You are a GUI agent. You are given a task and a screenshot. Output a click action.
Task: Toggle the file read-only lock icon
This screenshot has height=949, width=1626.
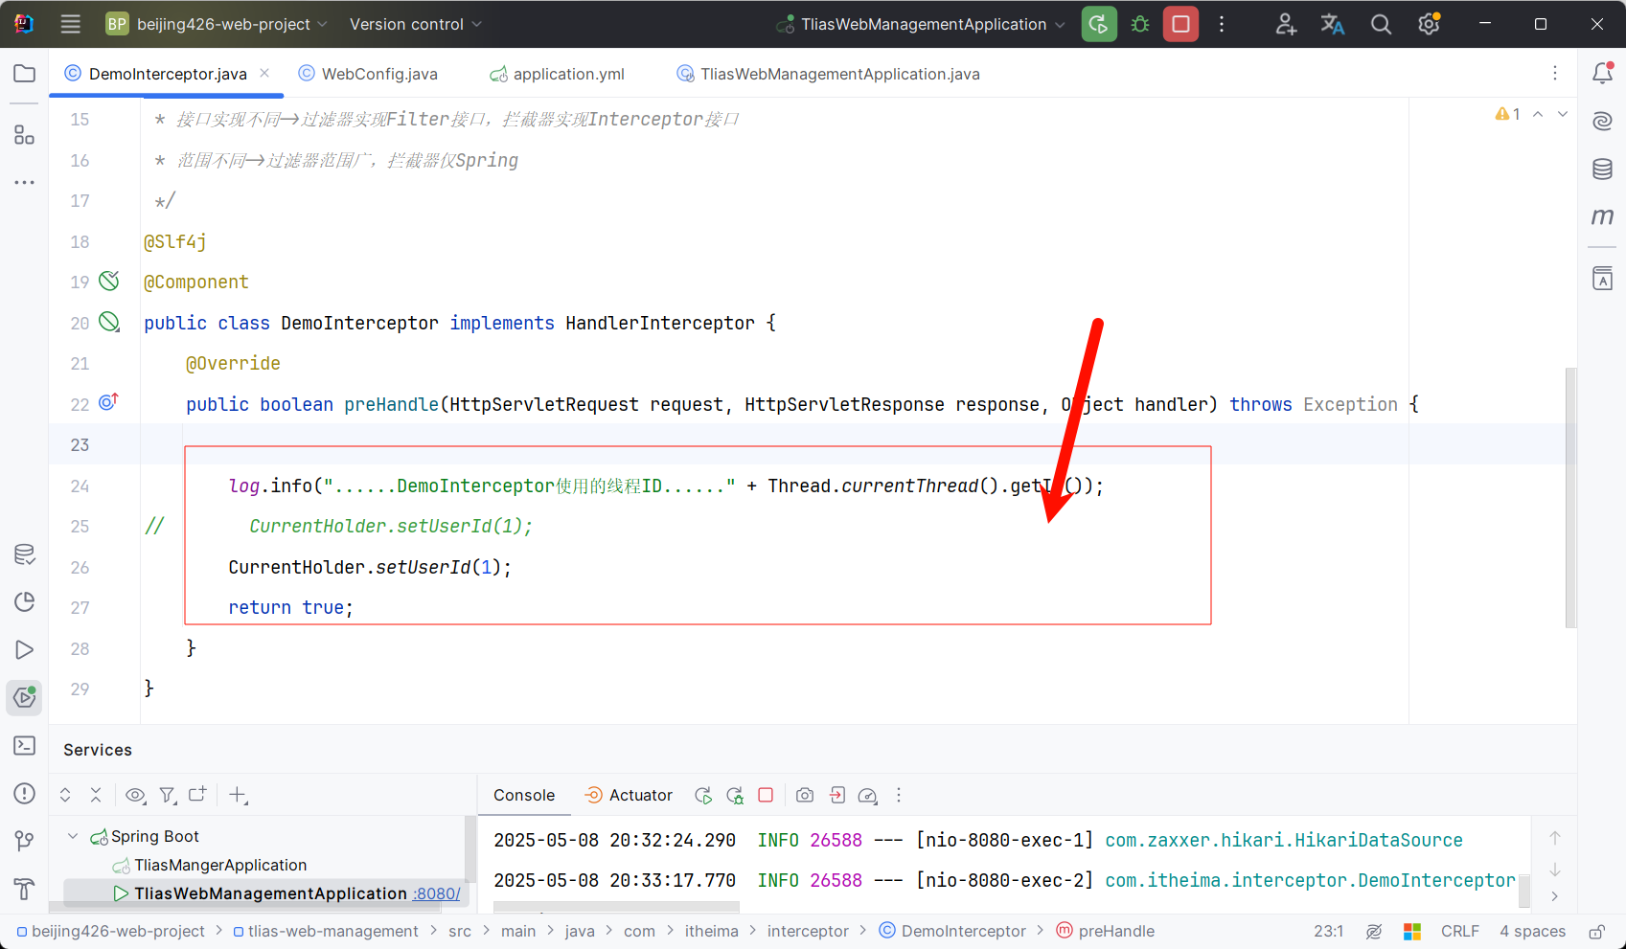pyautogui.click(x=1596, y=931)
